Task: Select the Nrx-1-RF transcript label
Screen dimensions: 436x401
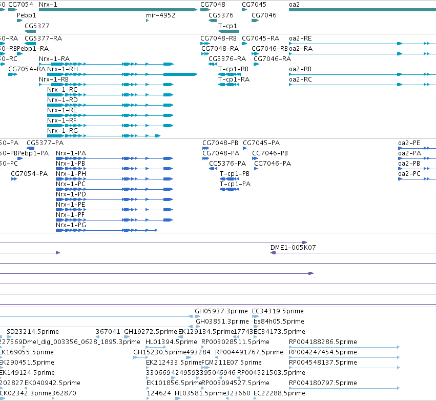Action: click(x=61, y=121)
